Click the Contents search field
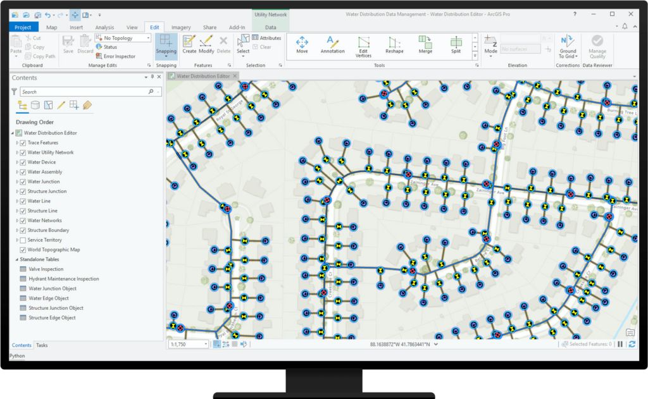This screenshot has height=399, width=648. (90, 92)
